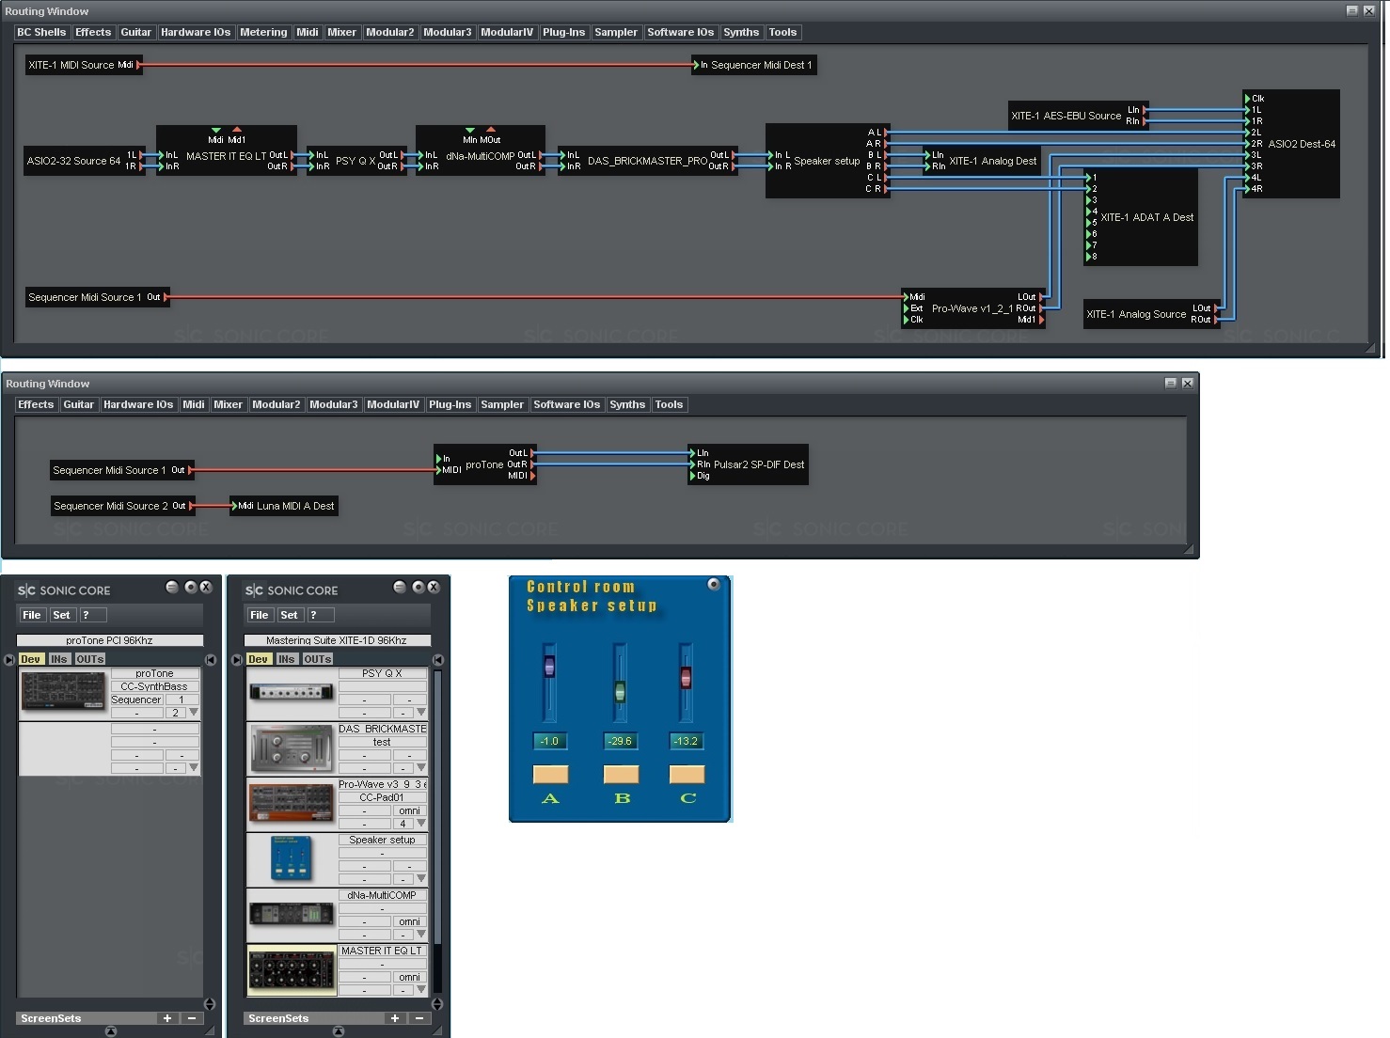Click the round dot icon in proTone PCI panel header
Viewport: 1390px width, 1038px height.
[x=191, y=587]
